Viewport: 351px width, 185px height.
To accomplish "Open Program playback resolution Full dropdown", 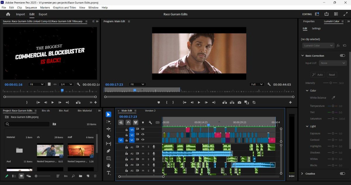I will 257,84.
